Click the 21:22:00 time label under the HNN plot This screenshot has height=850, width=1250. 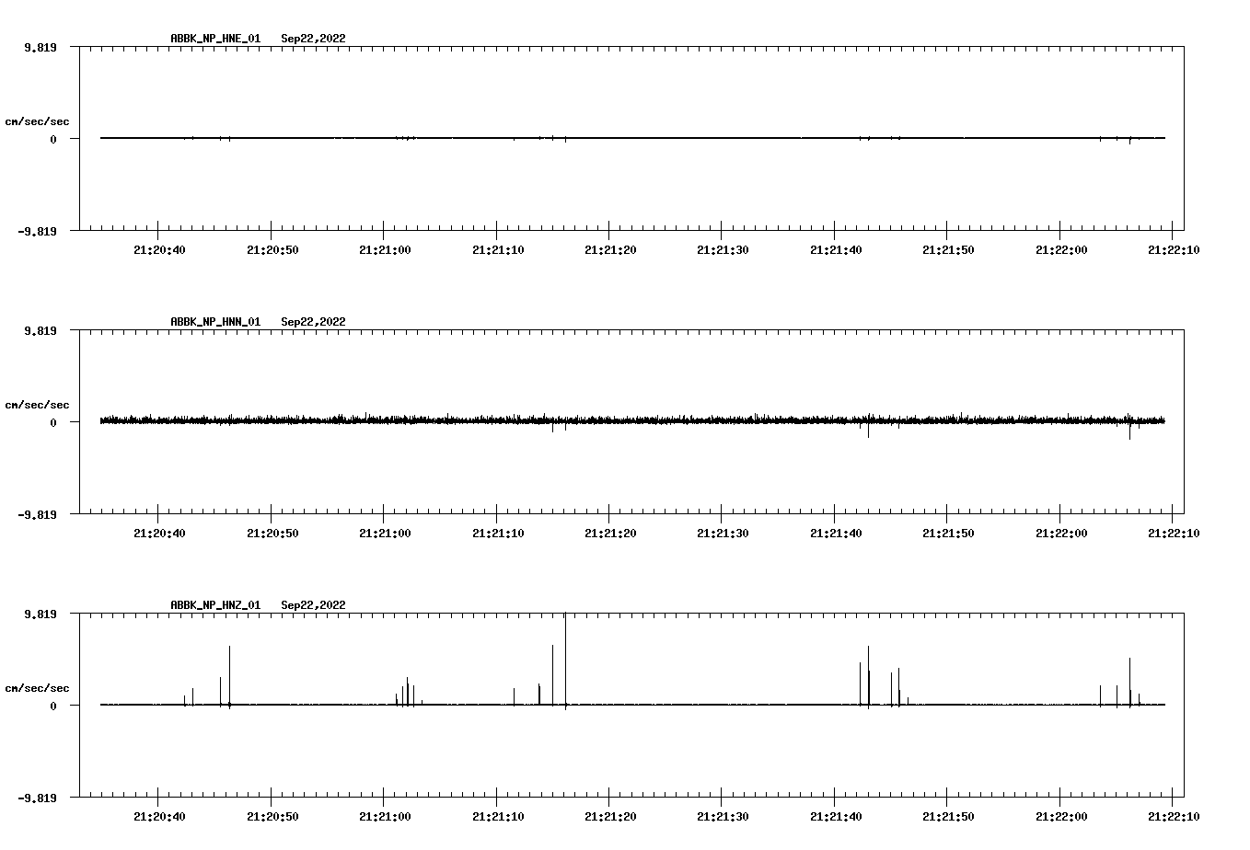pyautogui.click(x=1061, y=533)
